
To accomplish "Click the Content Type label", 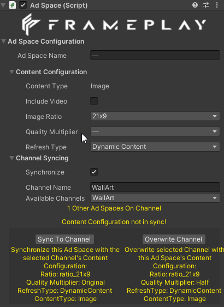I will click(x=46, y=86).
